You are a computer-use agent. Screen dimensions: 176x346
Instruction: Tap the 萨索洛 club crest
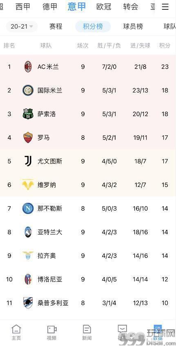(28, 114)
